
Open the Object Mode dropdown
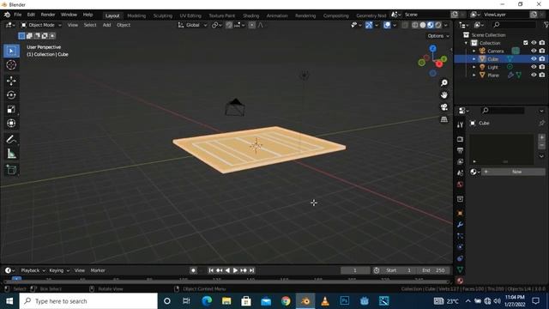point(41,25)
